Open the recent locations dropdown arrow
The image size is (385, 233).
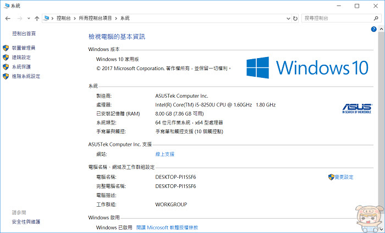pyautogui.click(x=29, y=18)
